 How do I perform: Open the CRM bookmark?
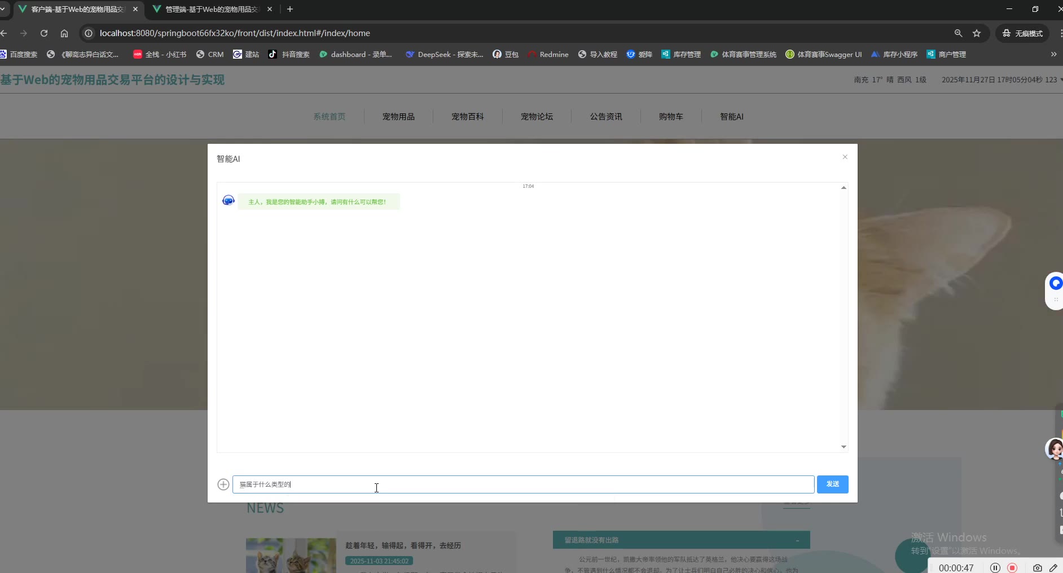[x=210, y=54]
